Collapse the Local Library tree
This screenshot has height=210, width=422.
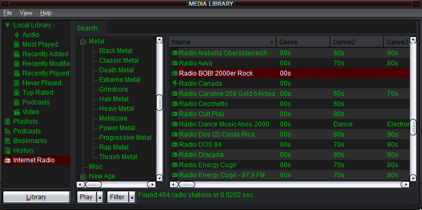click(x=8, y=25)
